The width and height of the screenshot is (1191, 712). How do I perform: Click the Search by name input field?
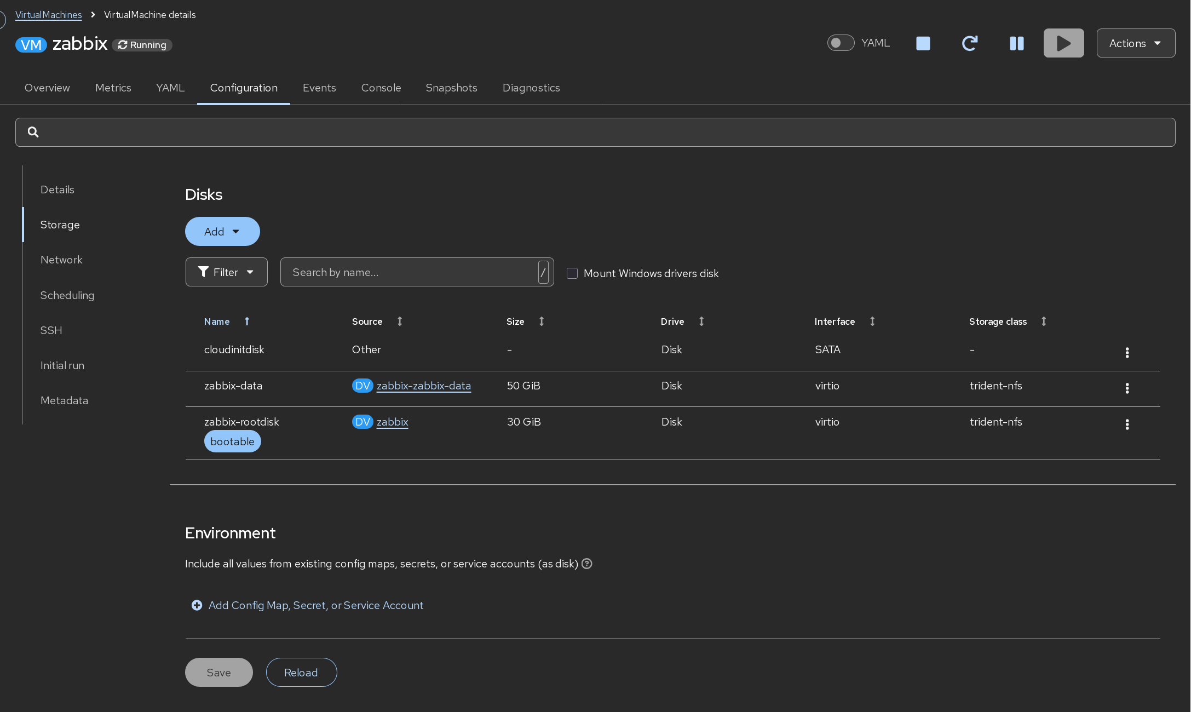[x=411, y=272]
